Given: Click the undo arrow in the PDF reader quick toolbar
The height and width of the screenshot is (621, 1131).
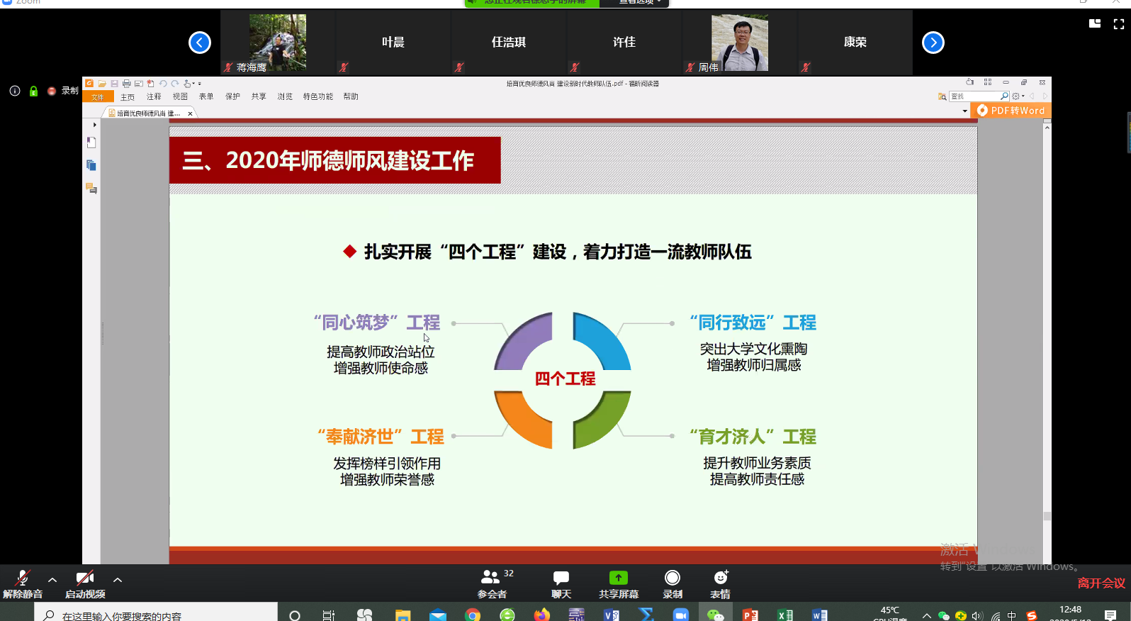Looking at the screenshot, I should [x=163, y=84].
